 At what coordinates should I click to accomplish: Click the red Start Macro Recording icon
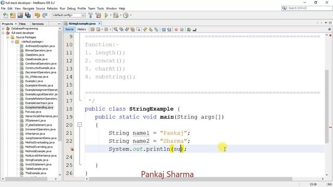[x=176, y=30]
